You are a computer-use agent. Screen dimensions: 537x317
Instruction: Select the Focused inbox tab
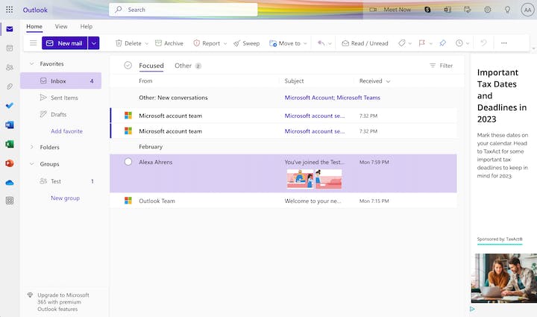pyautogui.click(x=151, y=66)
